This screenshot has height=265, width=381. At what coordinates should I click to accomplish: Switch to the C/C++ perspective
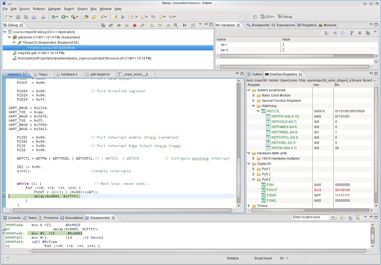tap(267, 17)
